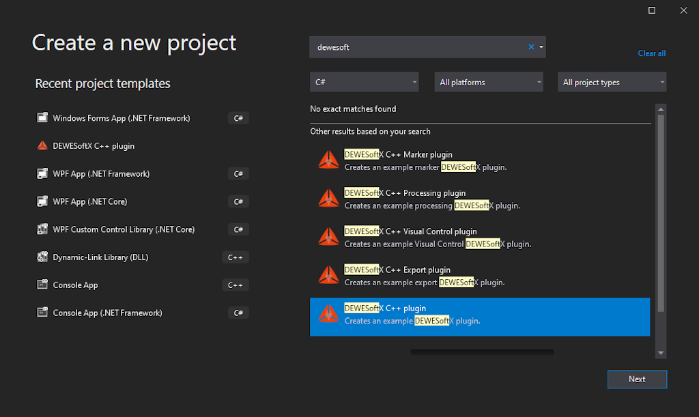Click the results list scroll down arrow

tap(661, 353)
